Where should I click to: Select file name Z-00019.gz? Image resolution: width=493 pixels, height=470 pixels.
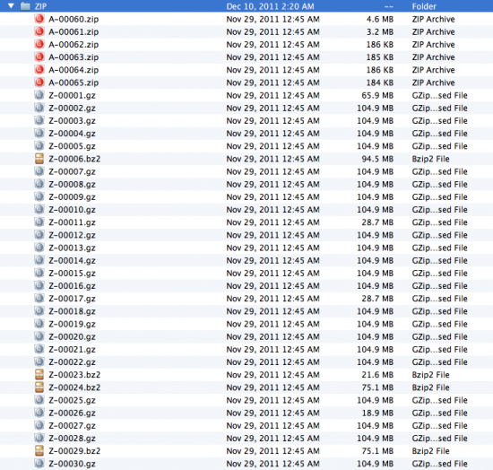pyautogui.click(x=72, y=324)
